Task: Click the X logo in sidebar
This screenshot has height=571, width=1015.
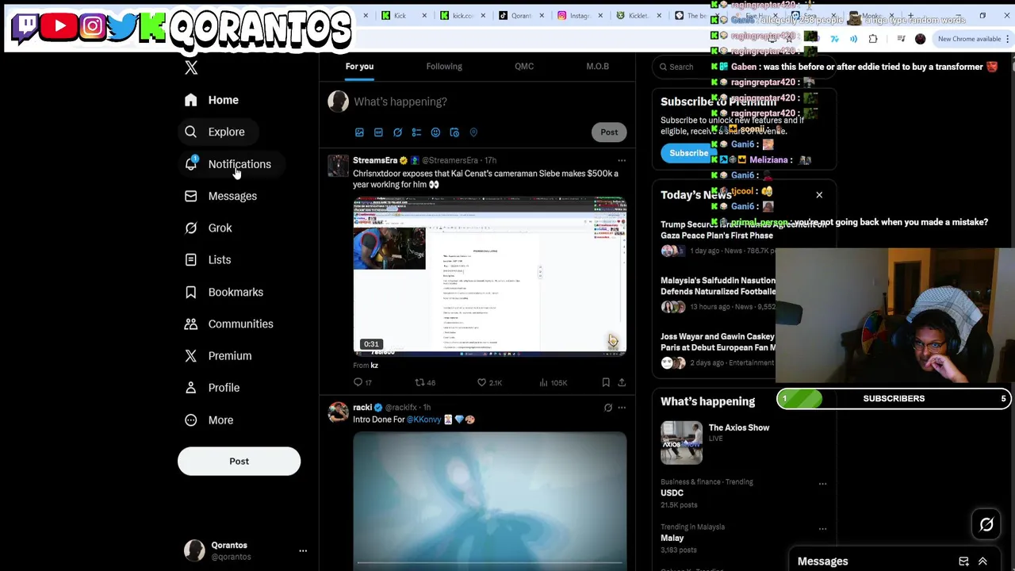Action: coord(191,68)
